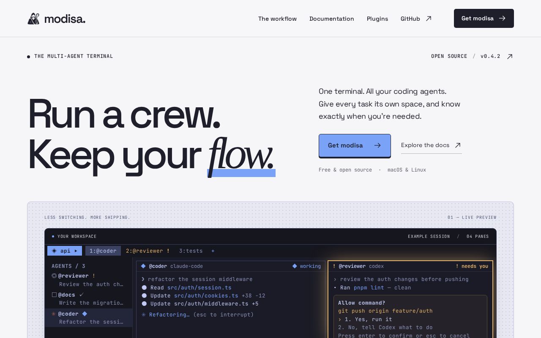This screenshot has width=541, height=338.
Task: Click the checkmark icon next to @docs
Action: [x=82, y=294]
